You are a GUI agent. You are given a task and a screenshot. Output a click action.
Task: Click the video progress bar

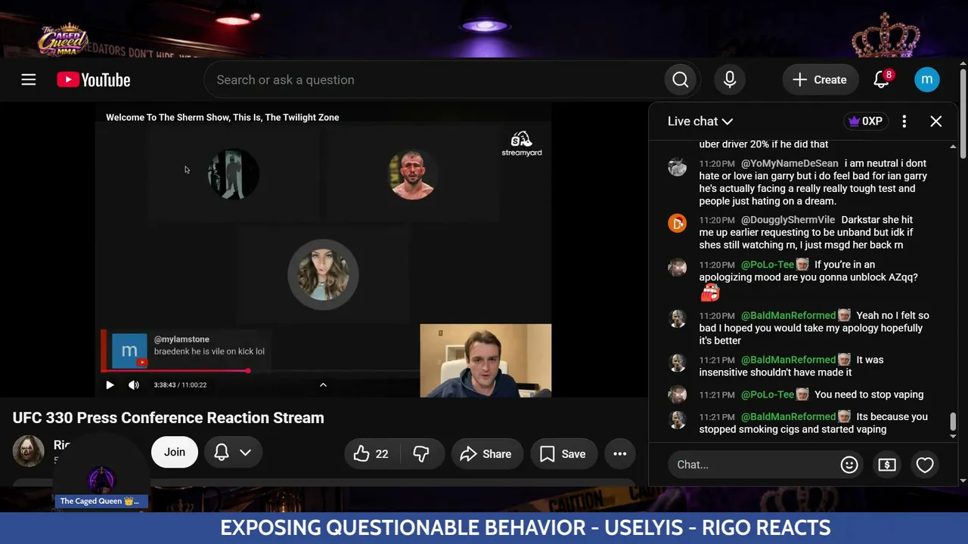(260, 371)
